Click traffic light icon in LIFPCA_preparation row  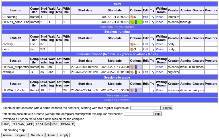click(136, 67)
